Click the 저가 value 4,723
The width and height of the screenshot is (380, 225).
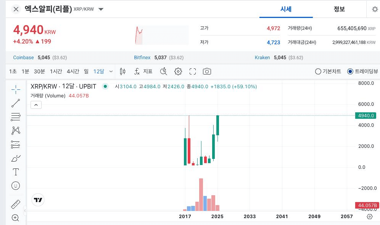[x=274, y=42]
